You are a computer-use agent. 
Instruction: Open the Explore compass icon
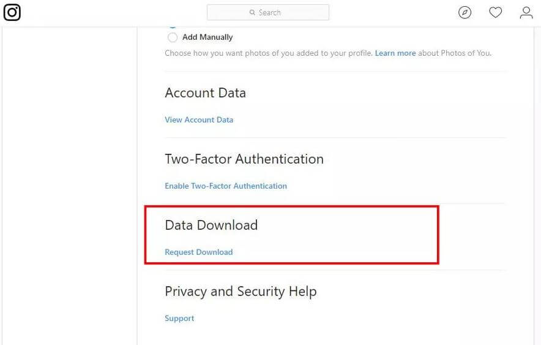(x=465, y=12)
